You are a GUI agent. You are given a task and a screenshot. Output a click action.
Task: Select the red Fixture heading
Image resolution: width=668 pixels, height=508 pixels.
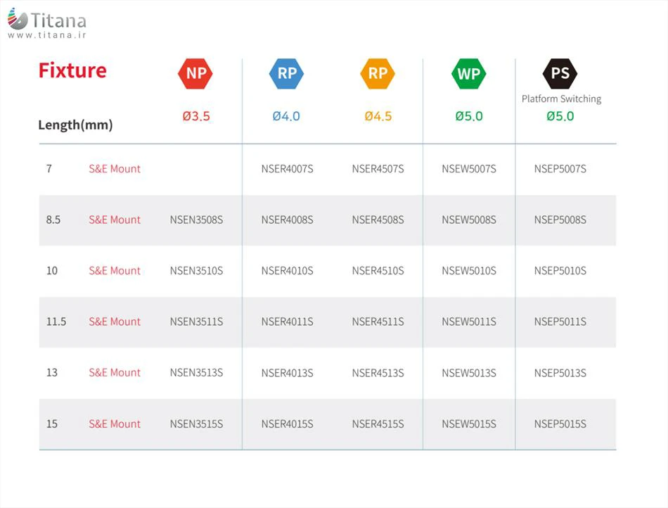point(72,70)
